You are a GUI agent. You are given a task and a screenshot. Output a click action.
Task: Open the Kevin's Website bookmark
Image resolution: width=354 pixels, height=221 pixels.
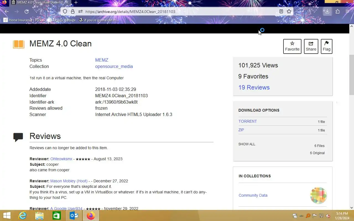62,20
